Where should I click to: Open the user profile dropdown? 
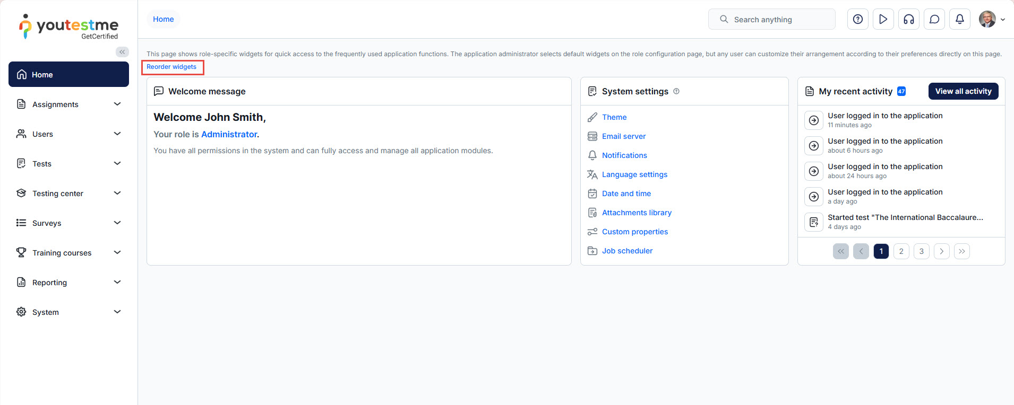point(992,20)
